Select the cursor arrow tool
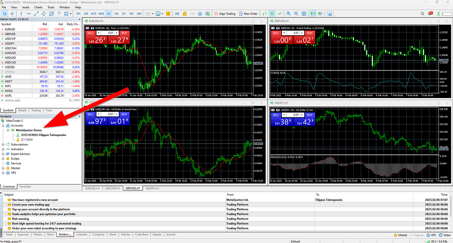The image size is (453, 243). coord(5,14)
